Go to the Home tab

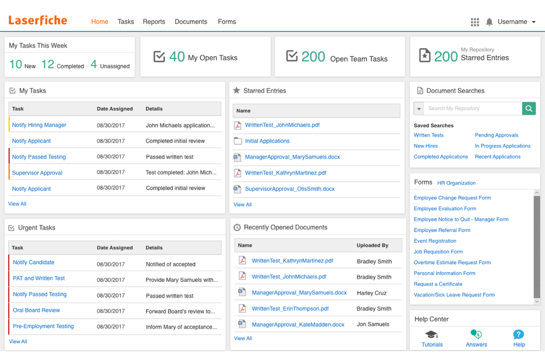[100, 22]
